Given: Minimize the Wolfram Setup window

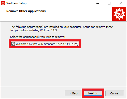Looking at the screenshot, I should (98, 3).
